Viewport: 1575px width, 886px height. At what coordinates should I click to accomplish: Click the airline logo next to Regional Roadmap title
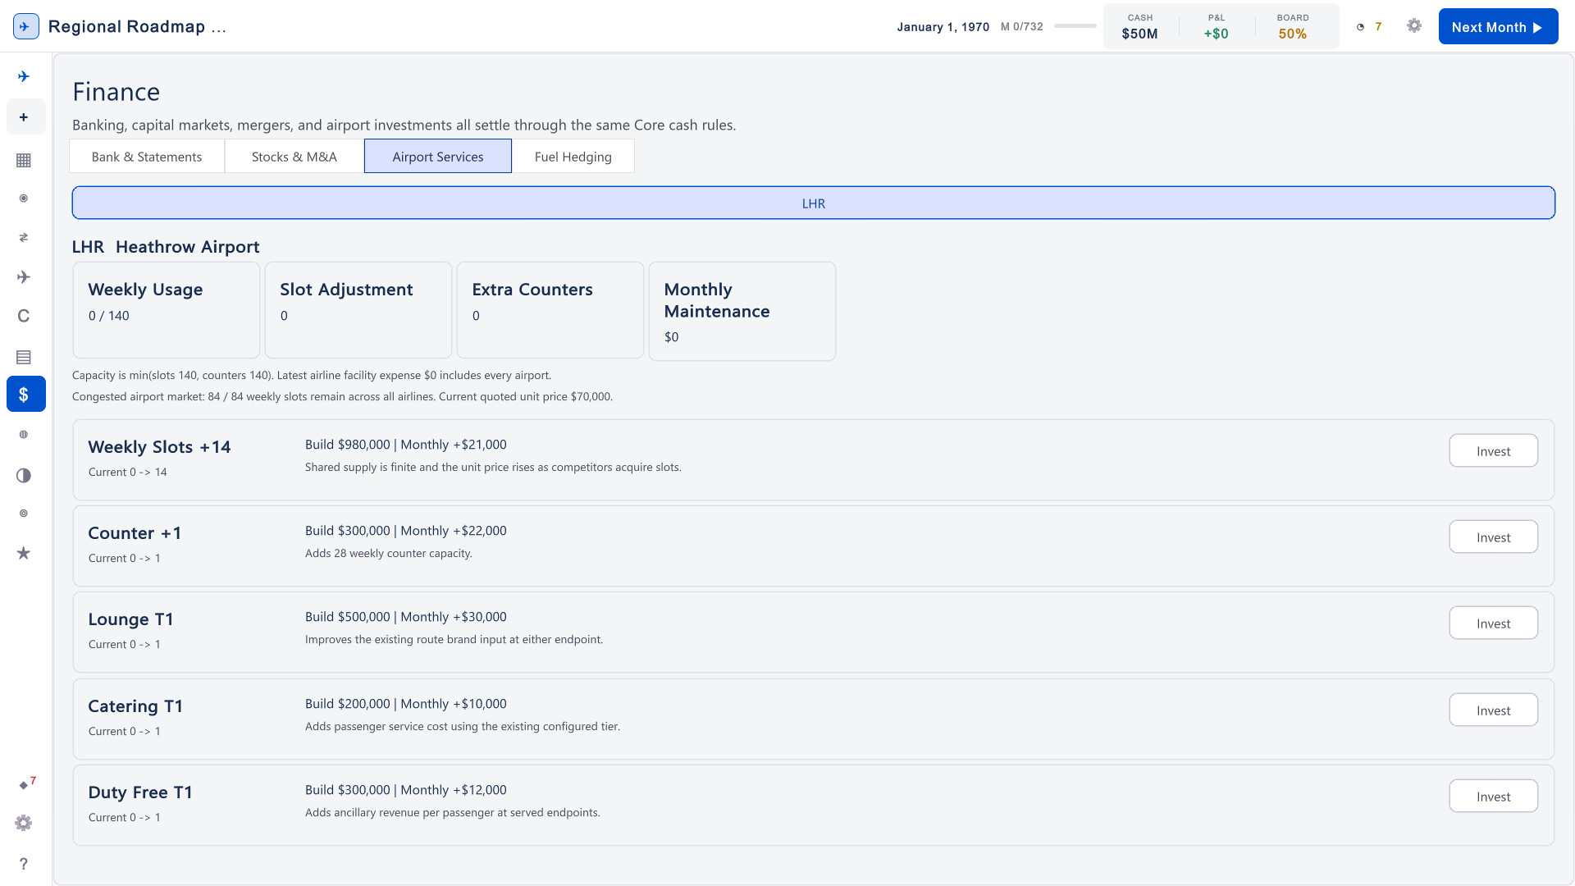(x=26, y=26)
